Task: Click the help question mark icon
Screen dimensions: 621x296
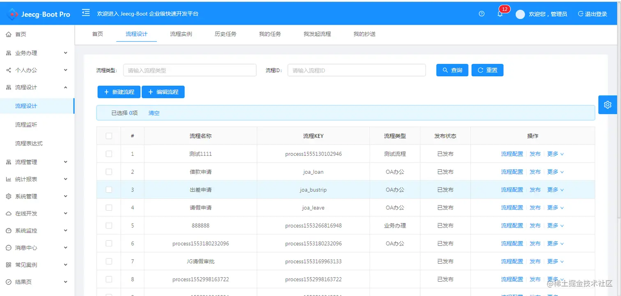Action: 481,14
